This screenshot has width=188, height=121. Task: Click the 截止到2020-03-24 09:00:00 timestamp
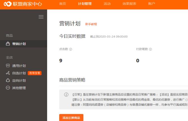coord(109,37)
